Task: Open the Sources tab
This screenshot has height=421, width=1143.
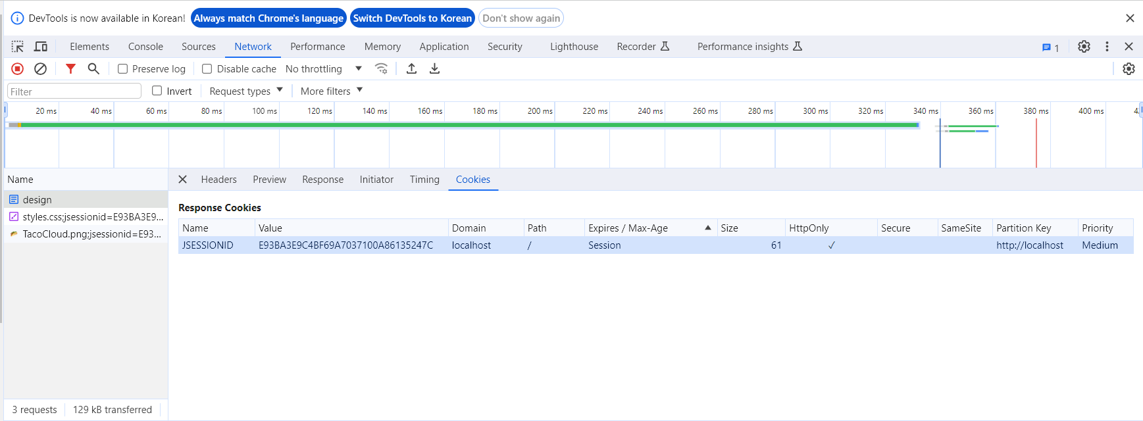Action: point(199,47)
